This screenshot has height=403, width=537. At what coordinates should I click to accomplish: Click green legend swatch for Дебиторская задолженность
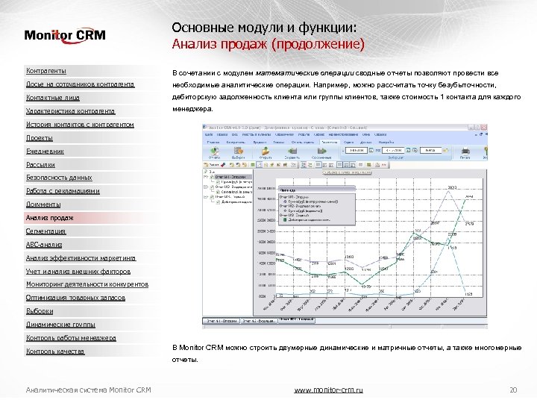tap(285, 220)
